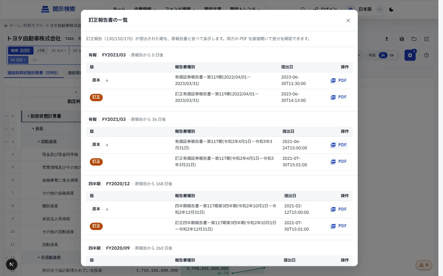Click the 四半期 tag for FY2020/09

click(x=94, y=248)
